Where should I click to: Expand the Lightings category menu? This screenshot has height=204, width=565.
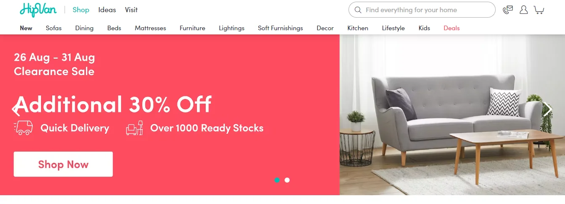[231, 28]
